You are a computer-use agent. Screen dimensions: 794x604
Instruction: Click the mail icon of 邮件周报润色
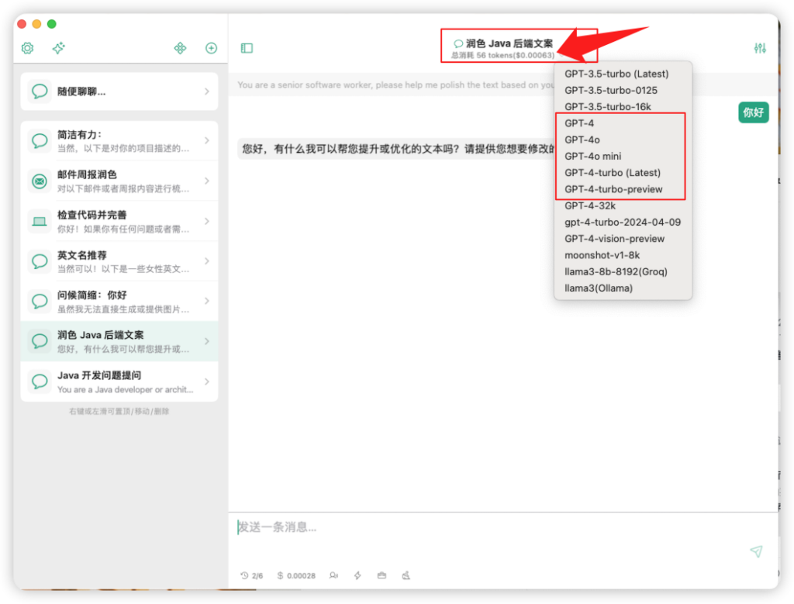point(40,181)
